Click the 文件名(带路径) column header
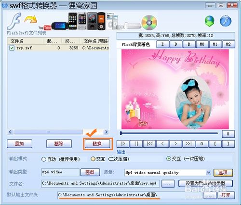Image resolution: width=241 pixels, height=205 pixels. pos(95,41)
